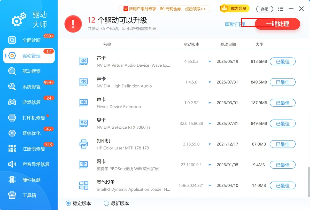This screenshot has height=210, width=310.
Task: Click the 名称 column header
Action: (x=107, y=44)
